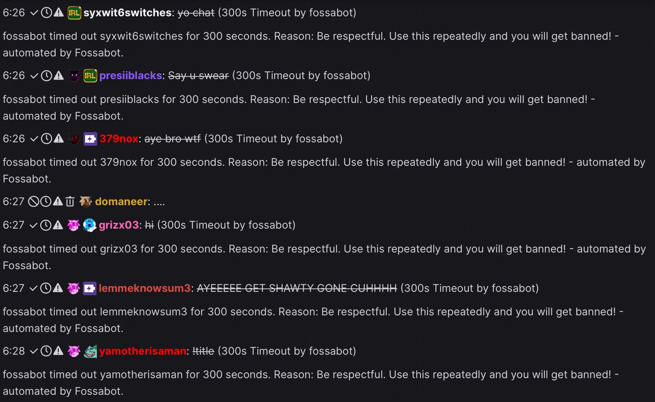Open the 379nox username in red
This screenshot has width=655, height=402.
coord(118,139)
